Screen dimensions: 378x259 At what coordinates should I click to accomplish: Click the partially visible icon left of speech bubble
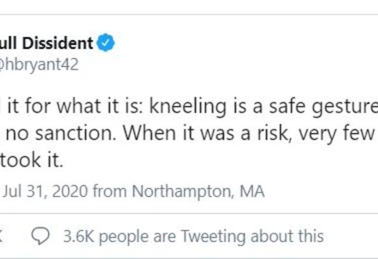point(3,236)
